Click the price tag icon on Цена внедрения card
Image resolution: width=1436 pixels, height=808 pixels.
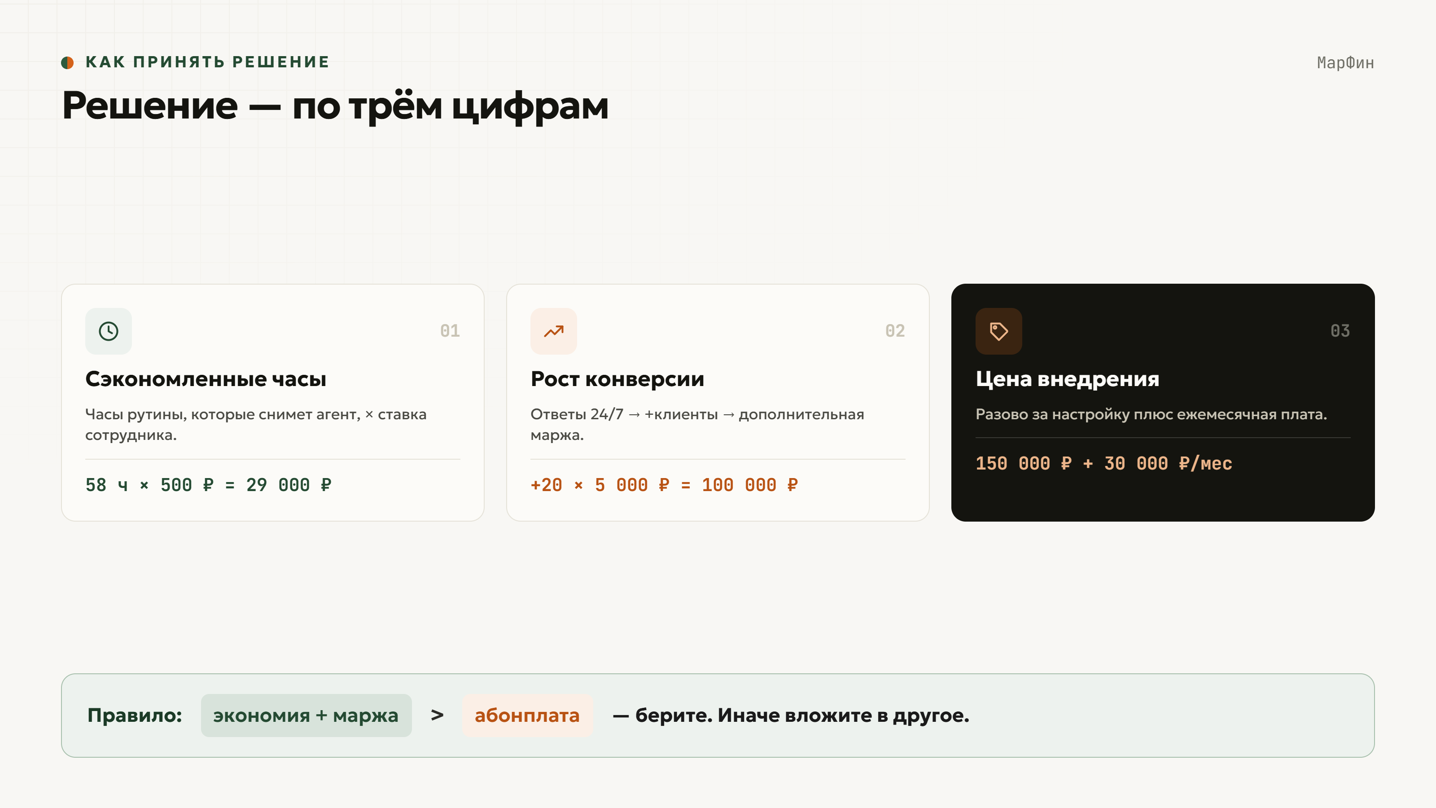pyautogui.click(x=998, y=331)
